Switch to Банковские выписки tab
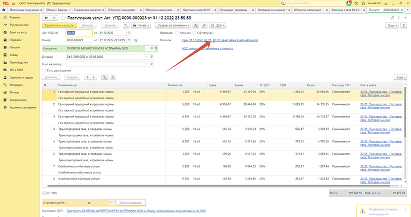411x217 pixels. [88, 10]
